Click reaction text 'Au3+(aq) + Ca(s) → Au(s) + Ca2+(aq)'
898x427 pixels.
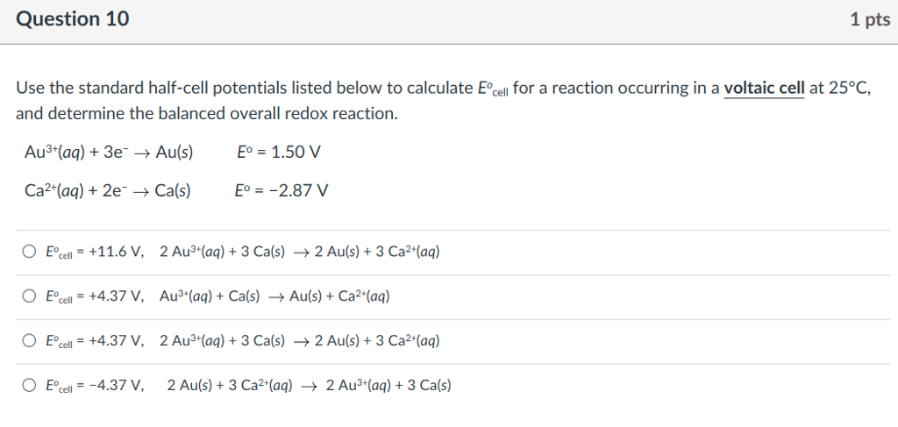(274, 297)
